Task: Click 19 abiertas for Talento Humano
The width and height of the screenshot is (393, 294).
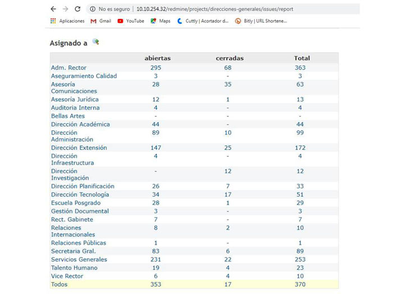Action: pyautogui.click(x=156, y=268)
